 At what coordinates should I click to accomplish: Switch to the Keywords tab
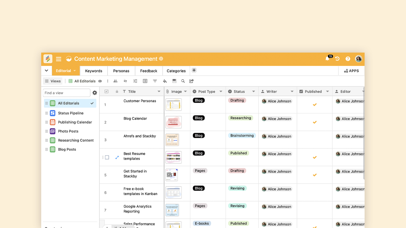point(94,71)
